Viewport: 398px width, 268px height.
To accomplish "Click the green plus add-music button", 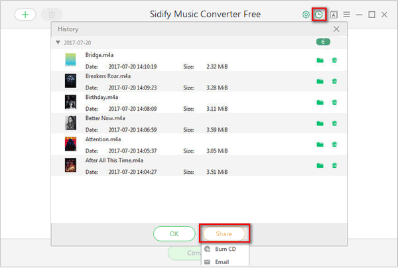I will click(25, 15).
